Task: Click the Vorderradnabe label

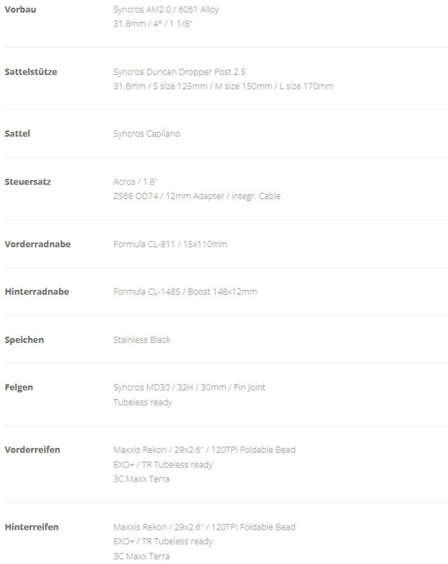Action: 38,244
